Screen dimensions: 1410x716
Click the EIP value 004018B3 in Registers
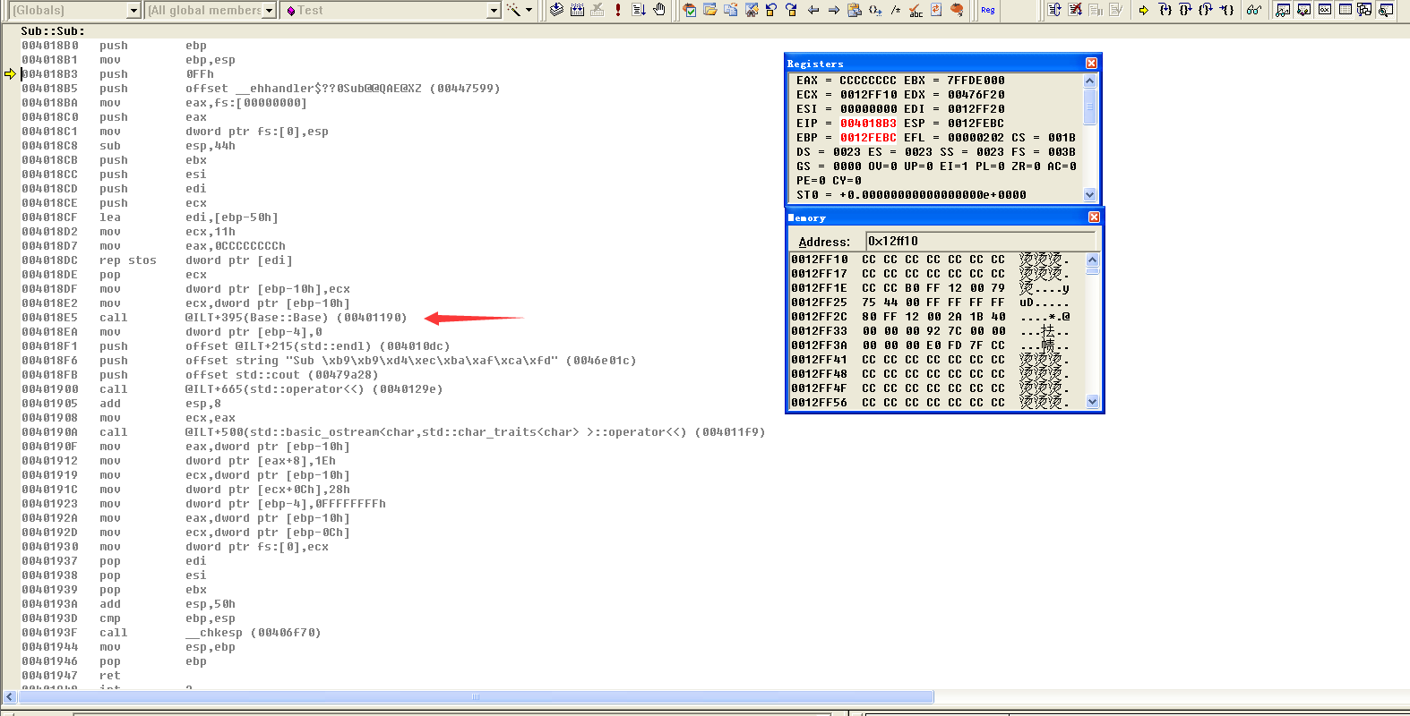click(868, 124)
